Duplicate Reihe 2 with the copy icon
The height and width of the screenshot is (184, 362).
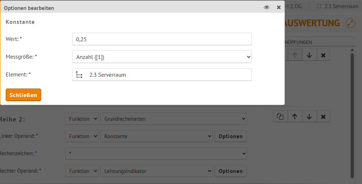click(x=280, y=117)
